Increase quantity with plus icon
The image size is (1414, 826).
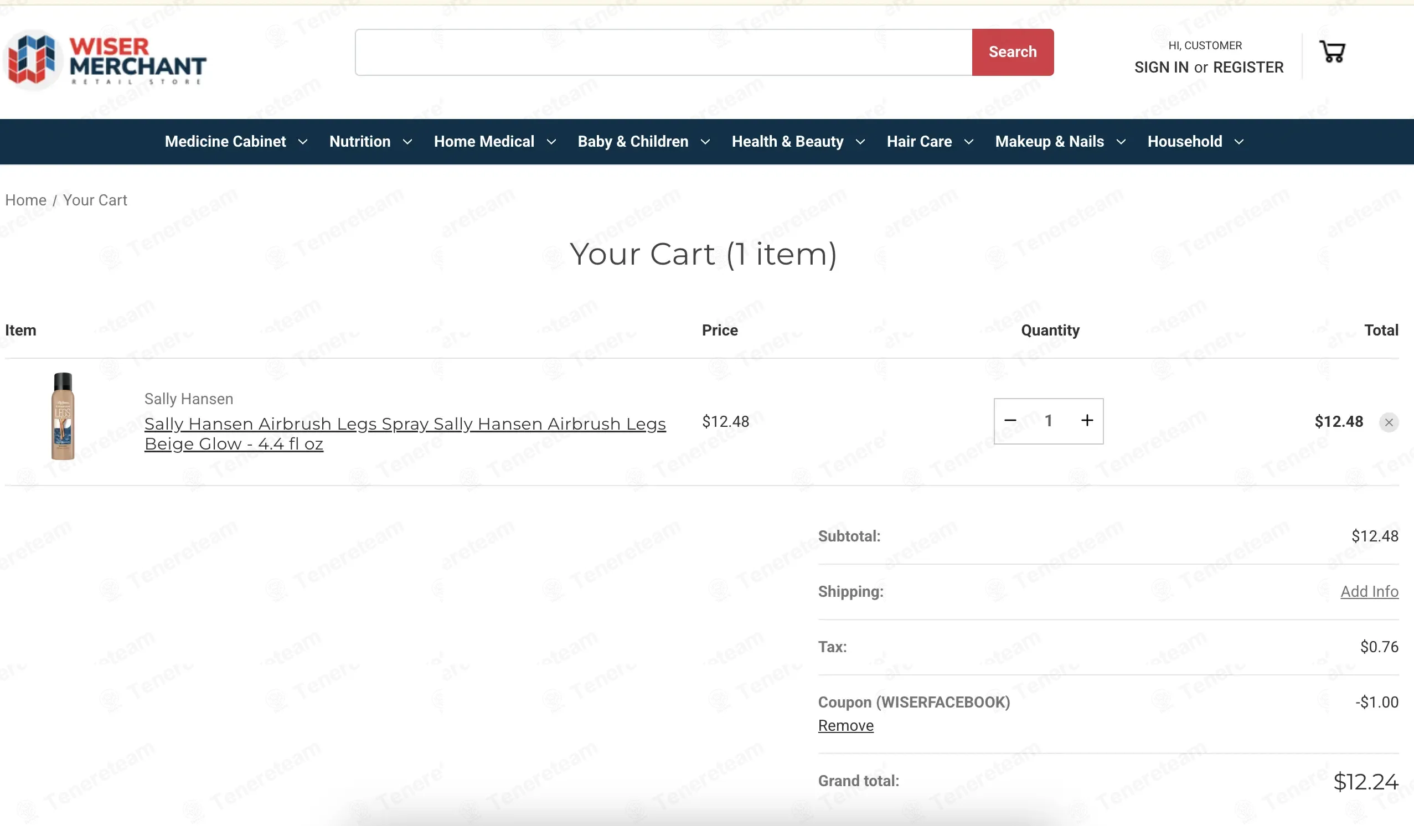point(1087,420)
